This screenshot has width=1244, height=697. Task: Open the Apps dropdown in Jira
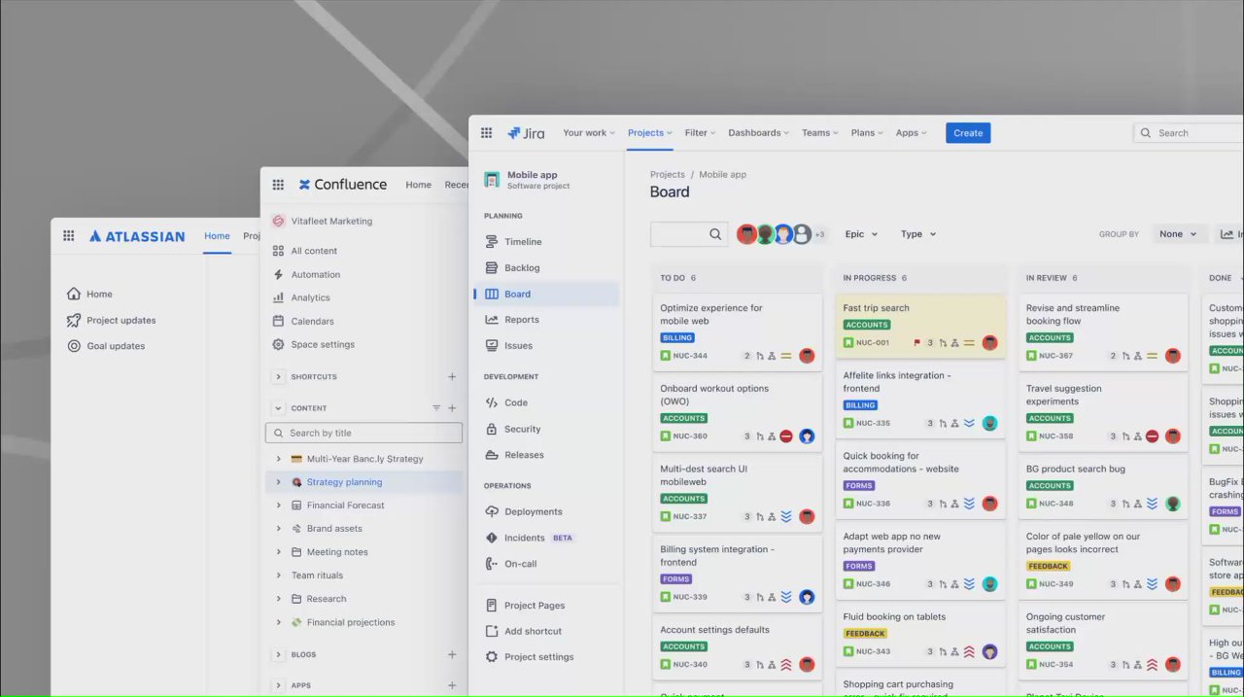[912, 133]
